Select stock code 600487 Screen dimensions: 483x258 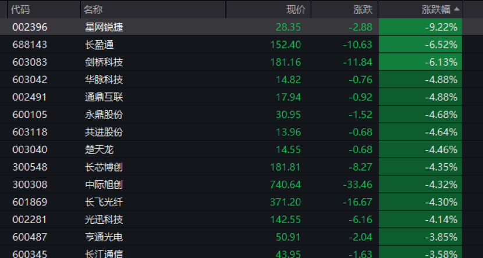(x=30, y=238)
